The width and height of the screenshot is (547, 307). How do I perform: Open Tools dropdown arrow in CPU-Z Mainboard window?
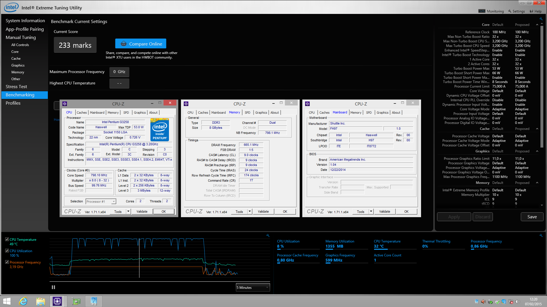point(371,211)
